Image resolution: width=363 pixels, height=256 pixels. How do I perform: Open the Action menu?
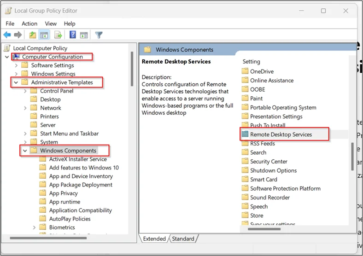point(29,23)
